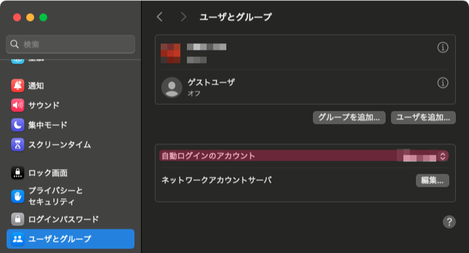This screenshot has width=469, height=253.
Task: Open プライバシーとセキュリティ in sidebar
Action: [70, 196]
